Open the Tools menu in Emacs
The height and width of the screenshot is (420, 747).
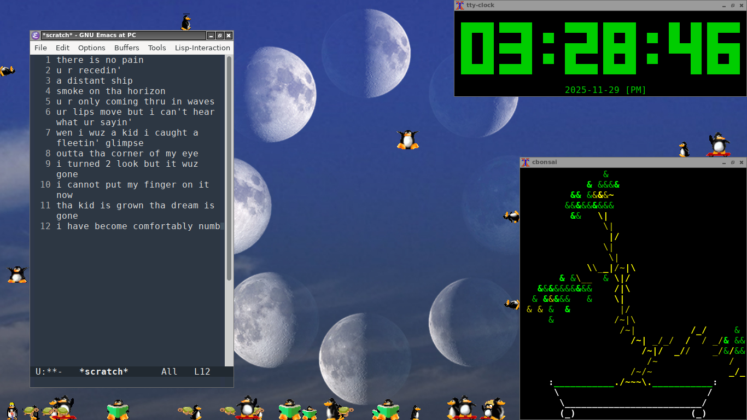(157, 48)
